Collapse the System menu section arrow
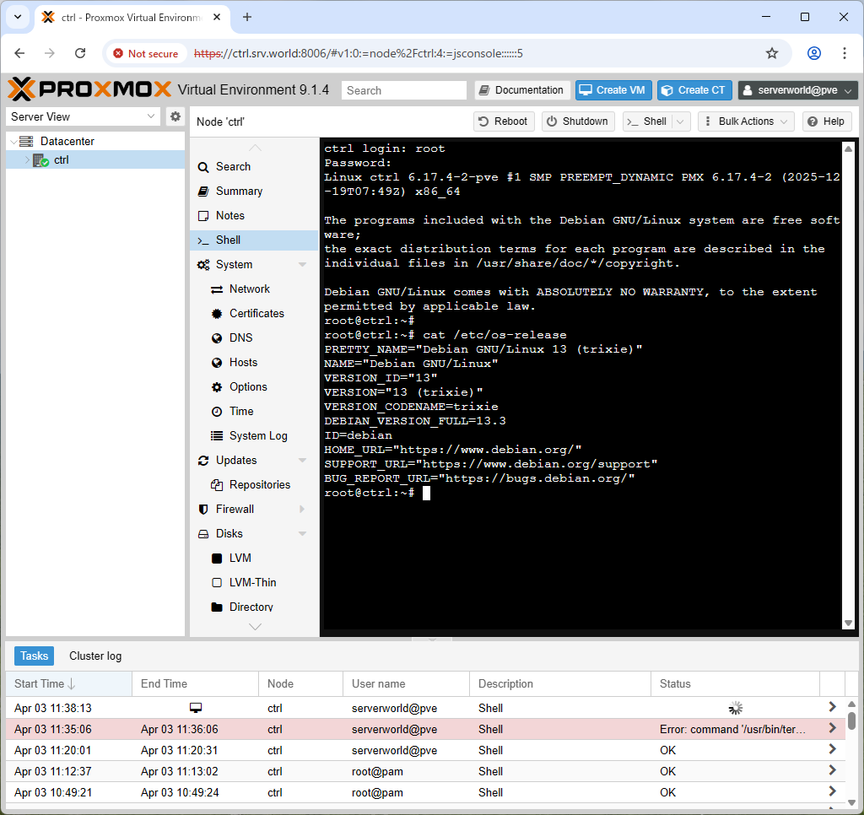Screen dimensions: 864x815 tap(302, 265)
